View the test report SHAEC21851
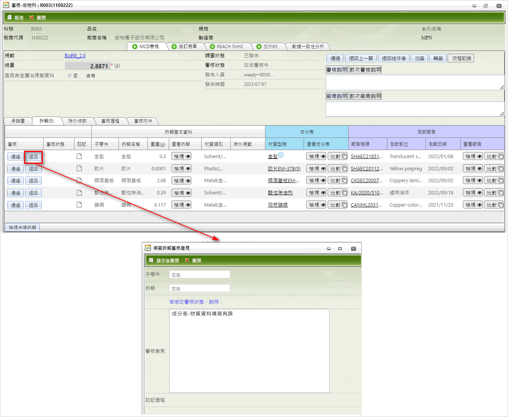The image size is (508, 417). 473,156
